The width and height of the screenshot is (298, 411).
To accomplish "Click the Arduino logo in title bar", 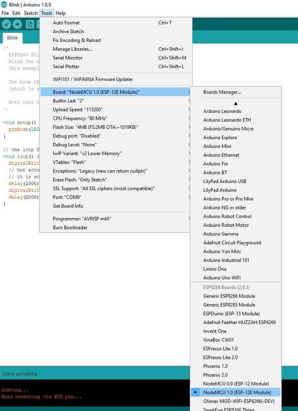I will (x=4, y=4).
